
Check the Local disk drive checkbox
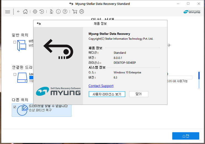[x=15, y=74]
